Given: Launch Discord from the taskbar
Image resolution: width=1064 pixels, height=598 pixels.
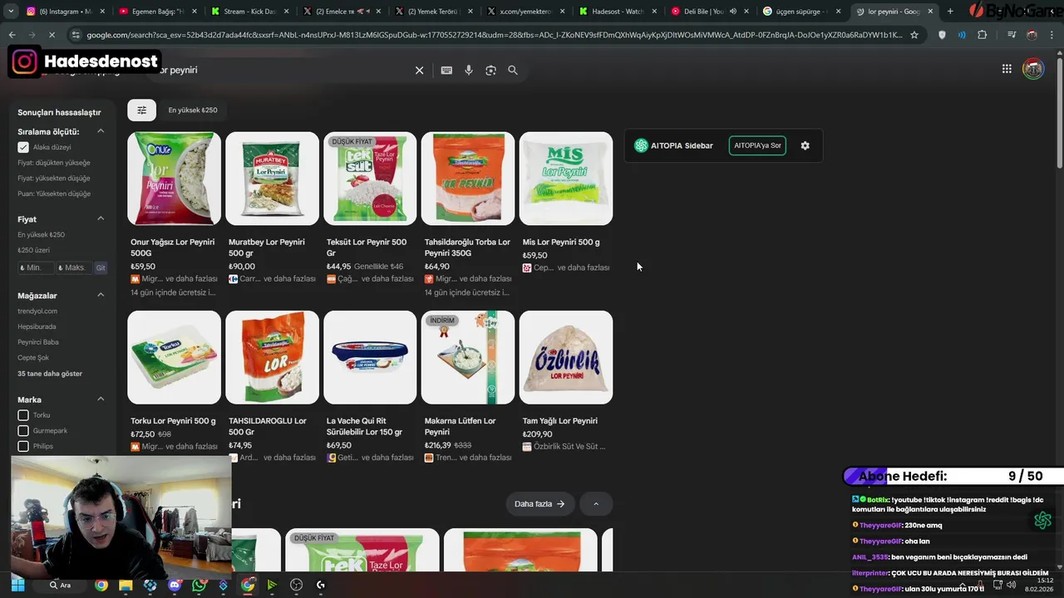Looking at the screenshot, I should (x=174, y=585).
